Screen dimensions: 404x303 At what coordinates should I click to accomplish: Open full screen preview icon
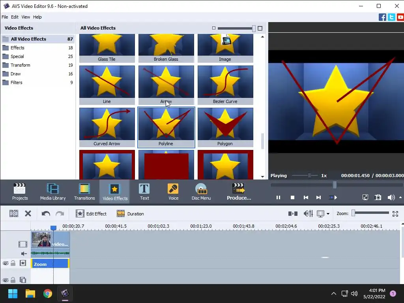pyautogui.click(x=365, y=198)
